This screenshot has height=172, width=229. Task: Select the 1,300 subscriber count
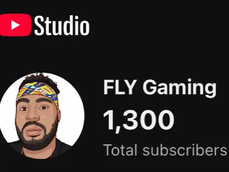[139, 121]
